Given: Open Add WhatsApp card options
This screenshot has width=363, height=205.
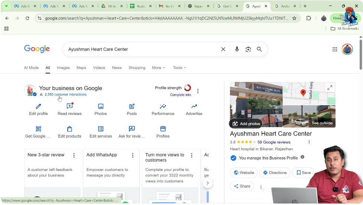Looking at the screenshot, I should pyautogui.click(x=133, y=155).
